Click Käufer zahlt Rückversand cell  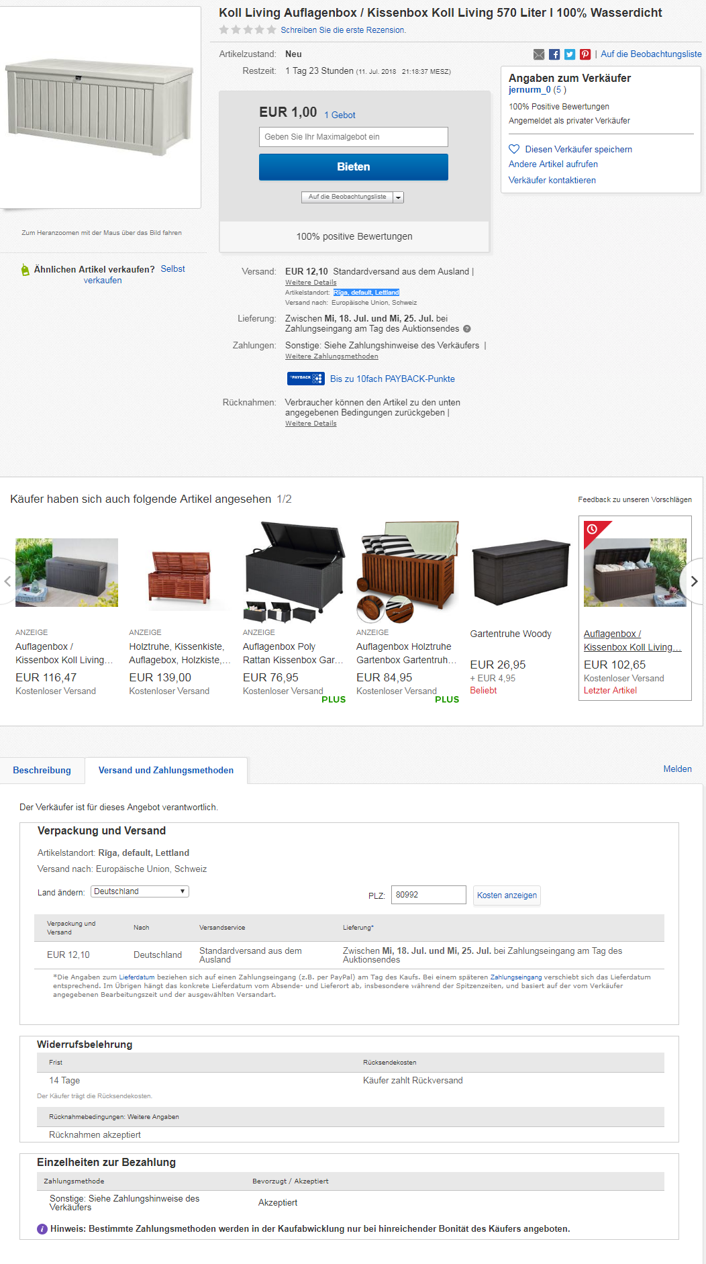point(413,1080)
